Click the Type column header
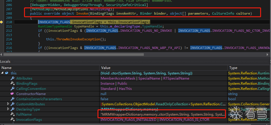This screenshot has width=271, height=125. point(233,68)
